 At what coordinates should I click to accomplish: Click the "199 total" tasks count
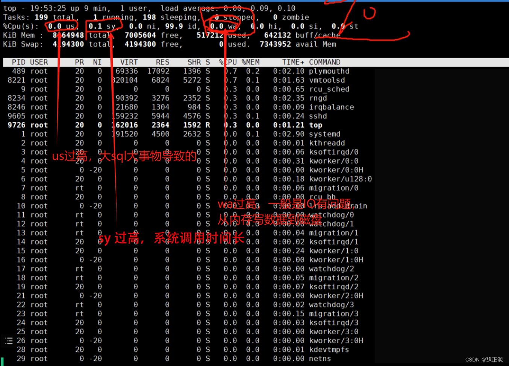(55, 17)
